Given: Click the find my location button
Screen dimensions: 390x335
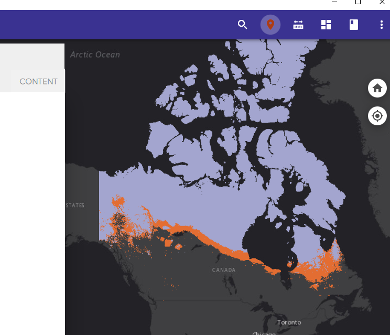Looking at the screenshot, I should [377, 115].
